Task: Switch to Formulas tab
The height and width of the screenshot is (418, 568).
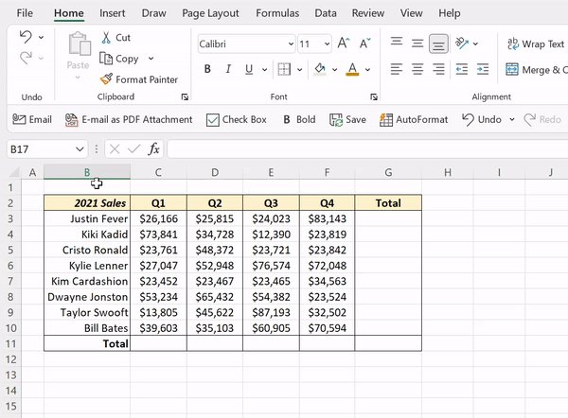Action: pos(277,13)
